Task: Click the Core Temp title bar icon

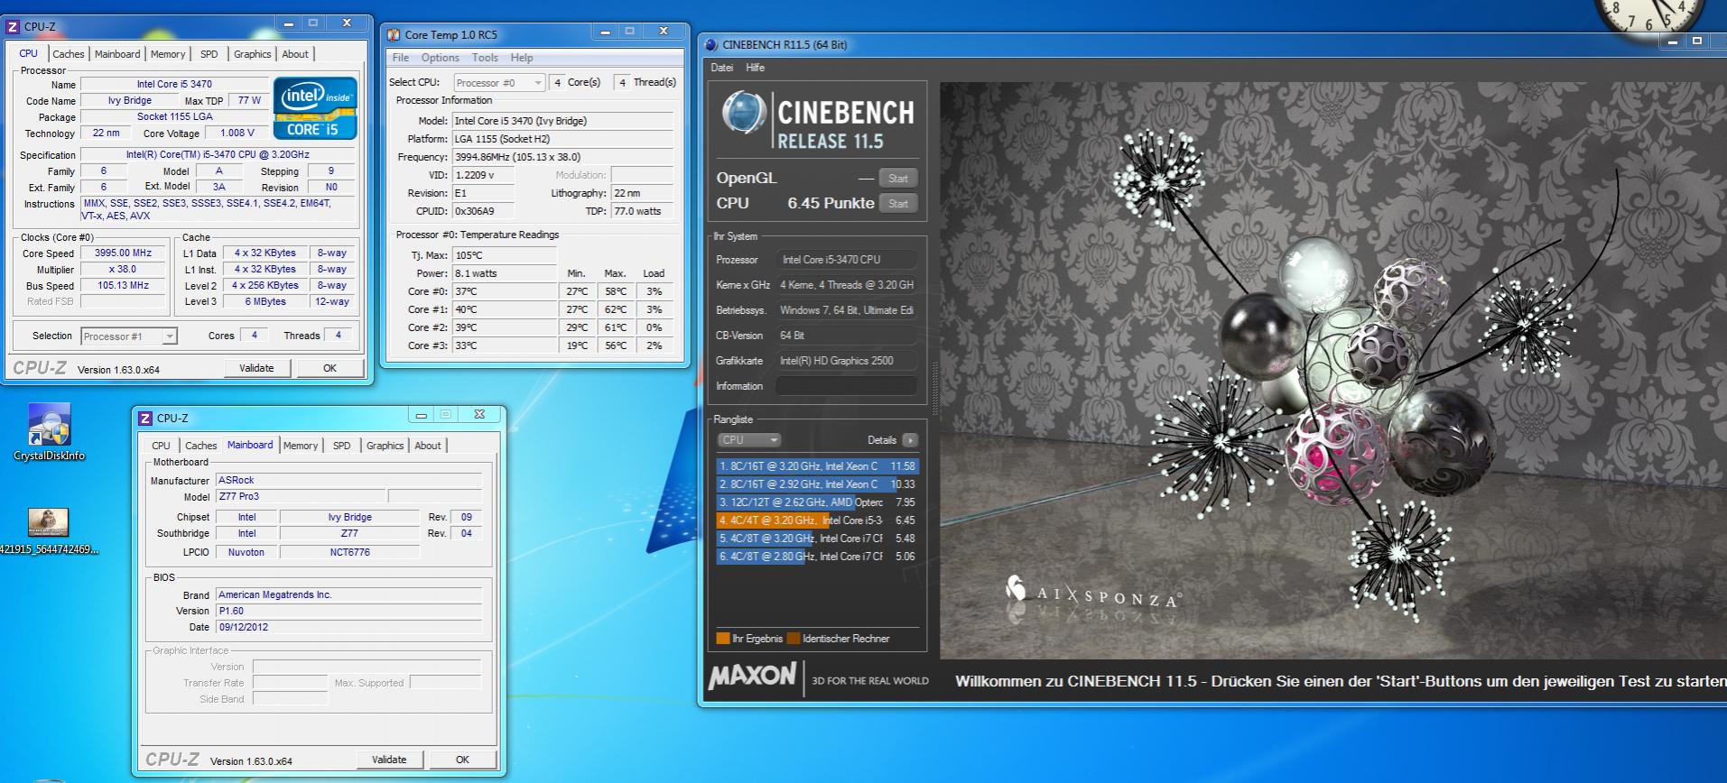Action: click(x=394, y=35)
